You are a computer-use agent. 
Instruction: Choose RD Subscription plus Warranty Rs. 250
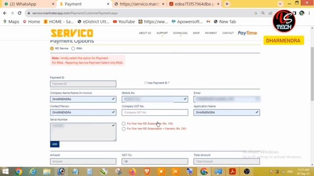[124, 129]
